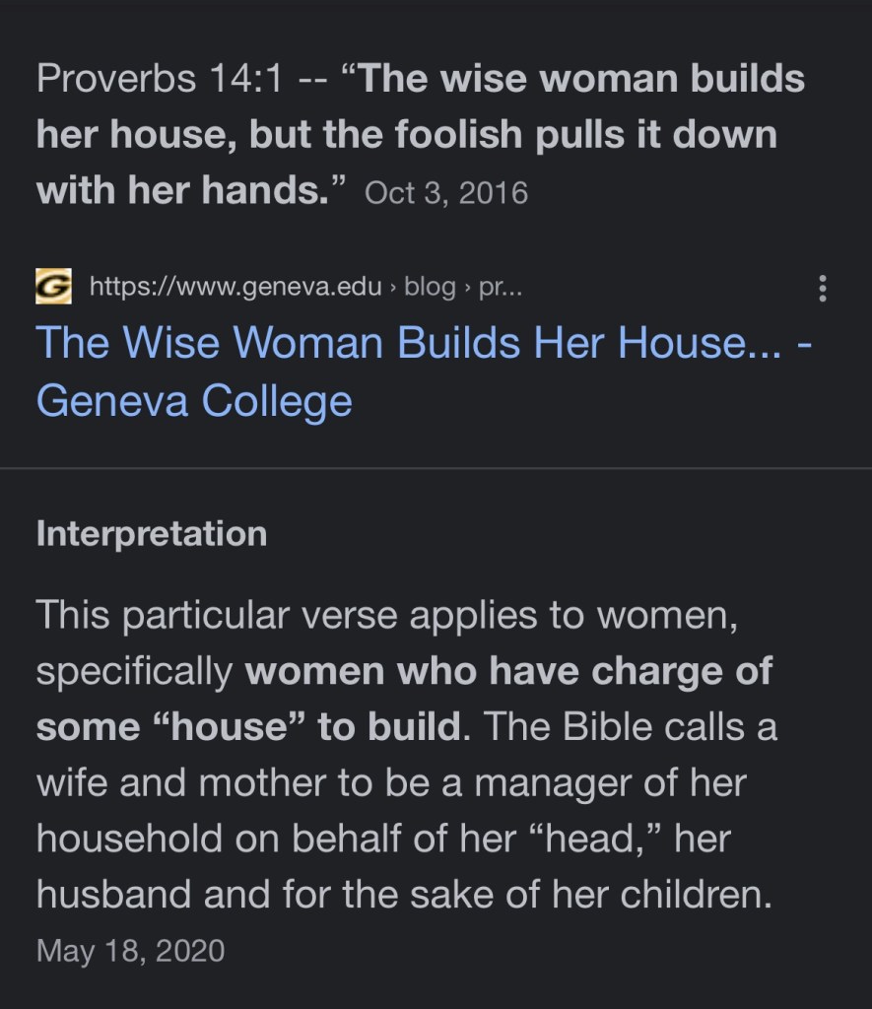Click the bold text "with her hands."
Screen dimensions: 872x1009
(x=183, y=190)
